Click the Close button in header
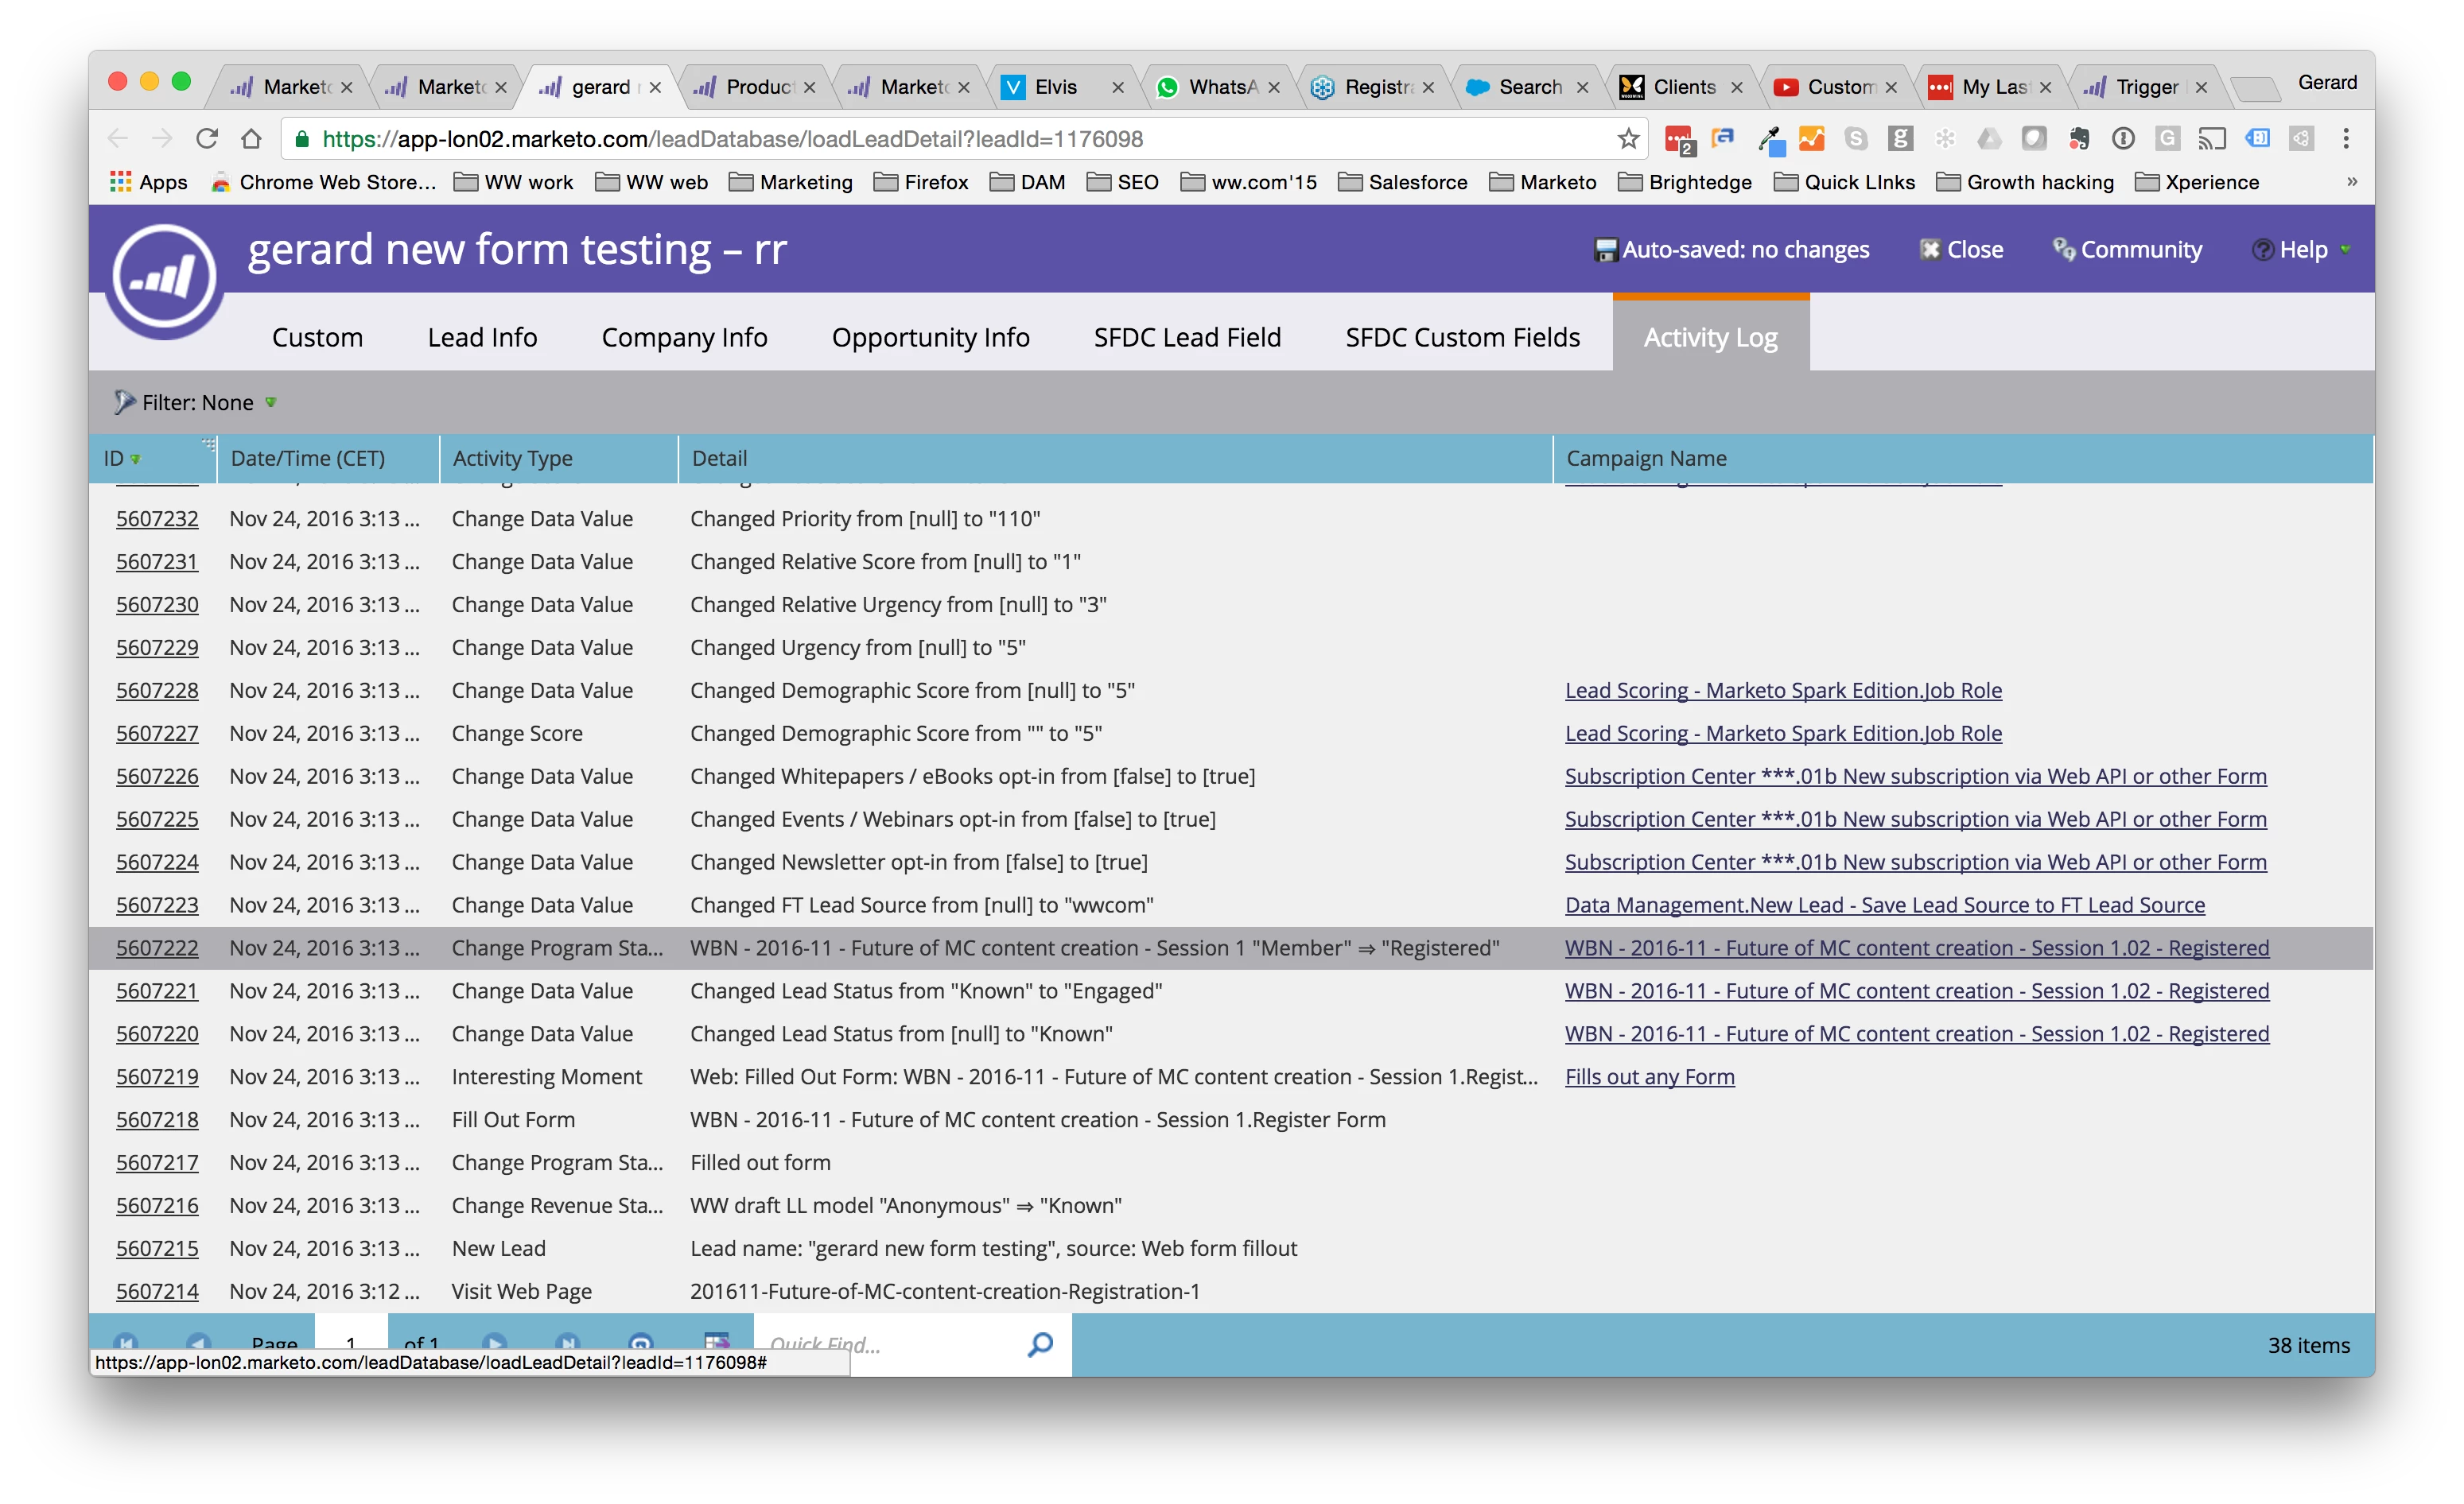The width and height of the screenshot is (2464, 1504). [1962, 250]
